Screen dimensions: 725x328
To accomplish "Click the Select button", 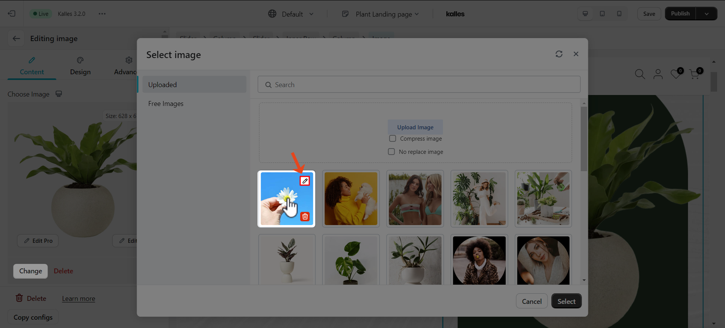I will pyautogui.click(x=566, y=301).
